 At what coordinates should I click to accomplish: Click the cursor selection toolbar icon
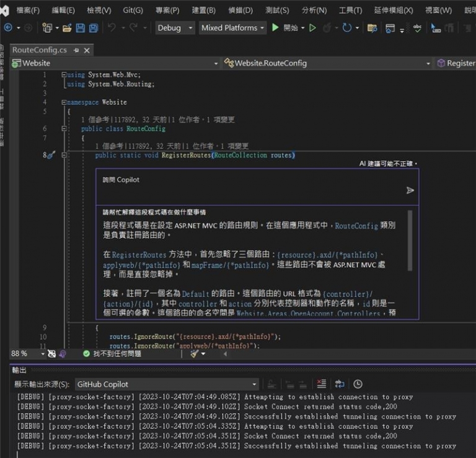436,28
